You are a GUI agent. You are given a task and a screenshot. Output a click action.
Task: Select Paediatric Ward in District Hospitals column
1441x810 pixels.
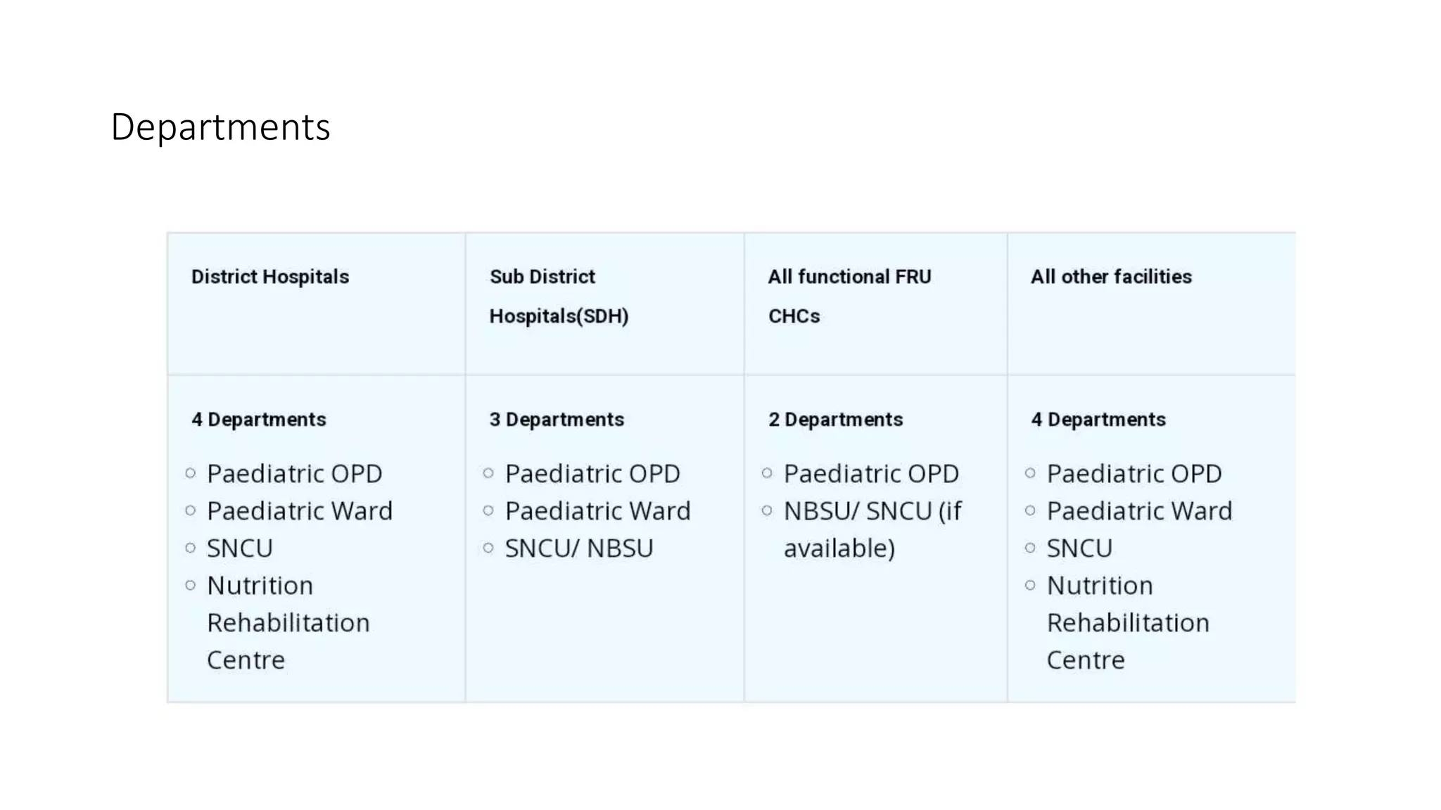pyautogui.click(x=300, y=510)
